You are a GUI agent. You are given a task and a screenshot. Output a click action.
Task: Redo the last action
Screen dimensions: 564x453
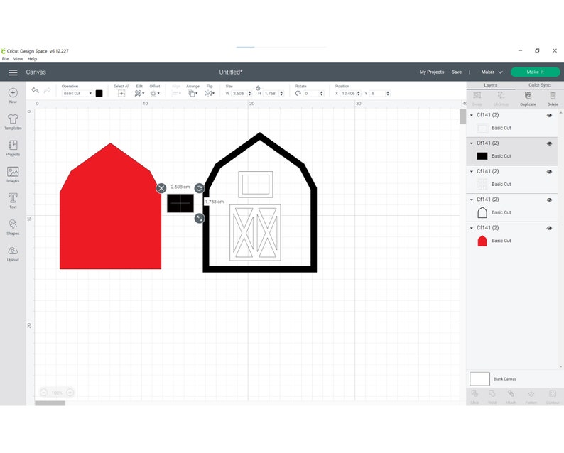pos(47,90)
